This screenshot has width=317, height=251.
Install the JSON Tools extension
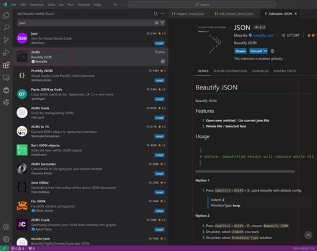(159, 117)
